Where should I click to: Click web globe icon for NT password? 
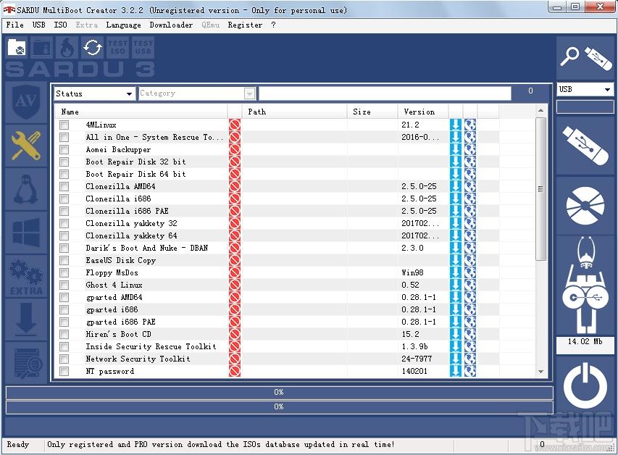tap(469, 371)
